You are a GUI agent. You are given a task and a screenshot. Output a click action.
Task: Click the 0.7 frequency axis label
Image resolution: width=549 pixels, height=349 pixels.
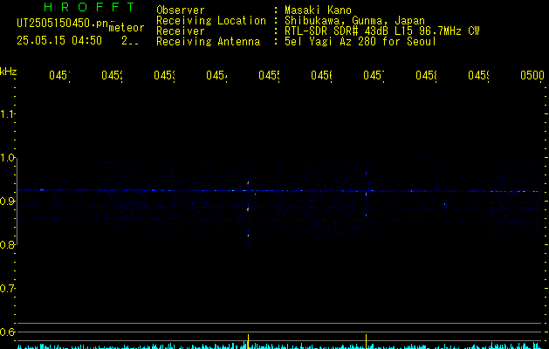click(x=7, y=289)
